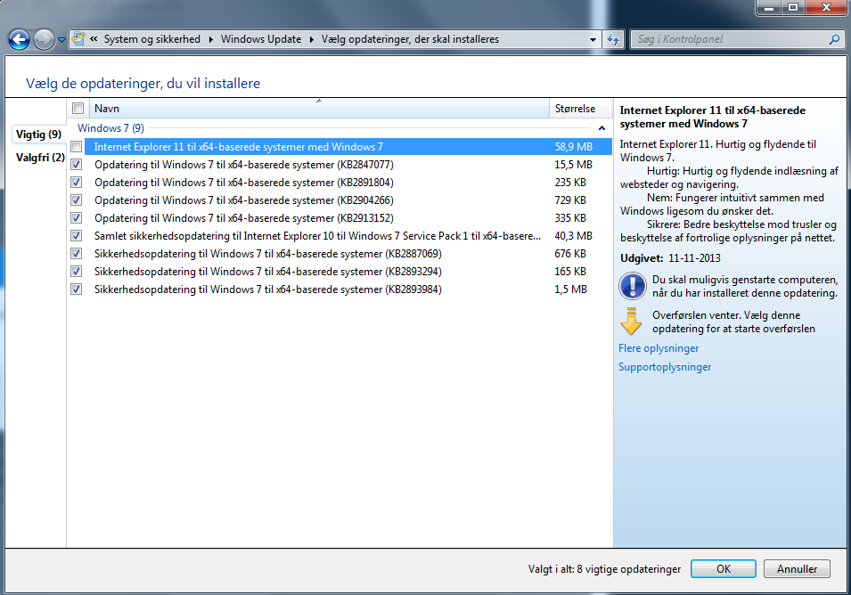The image size is (851, 595).
Task: Collapse the Windows 7 (9) group
Action: 601,128
